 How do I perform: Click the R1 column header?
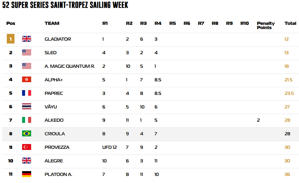tap(105, 23)
